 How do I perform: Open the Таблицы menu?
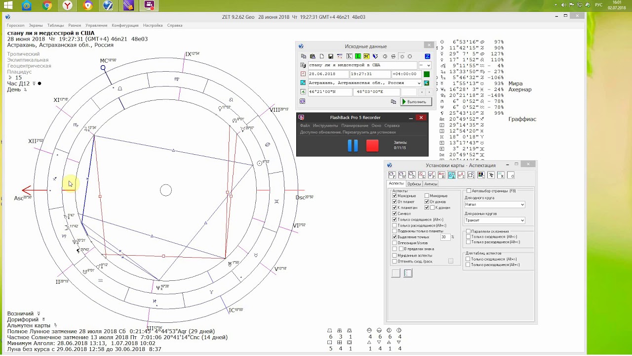point(56,25)
